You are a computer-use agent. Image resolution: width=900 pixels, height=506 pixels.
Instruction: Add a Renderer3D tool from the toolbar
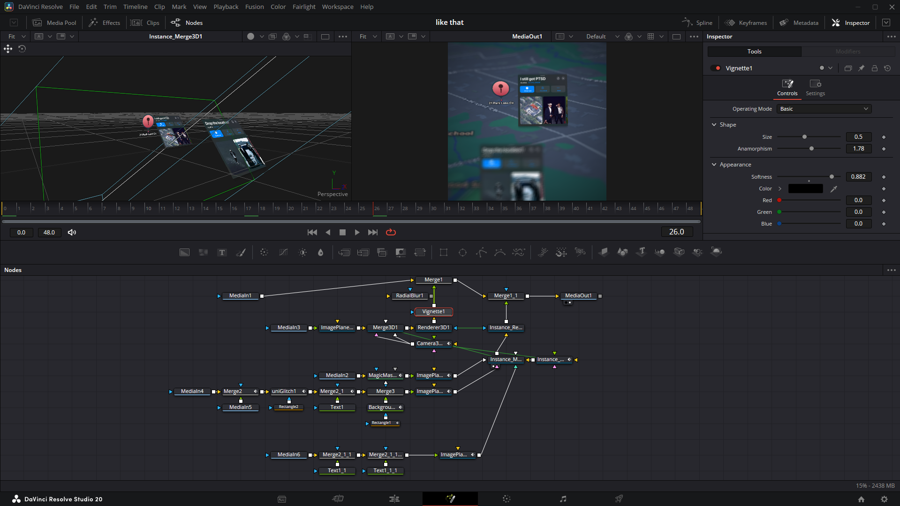(x=716, y=252)
